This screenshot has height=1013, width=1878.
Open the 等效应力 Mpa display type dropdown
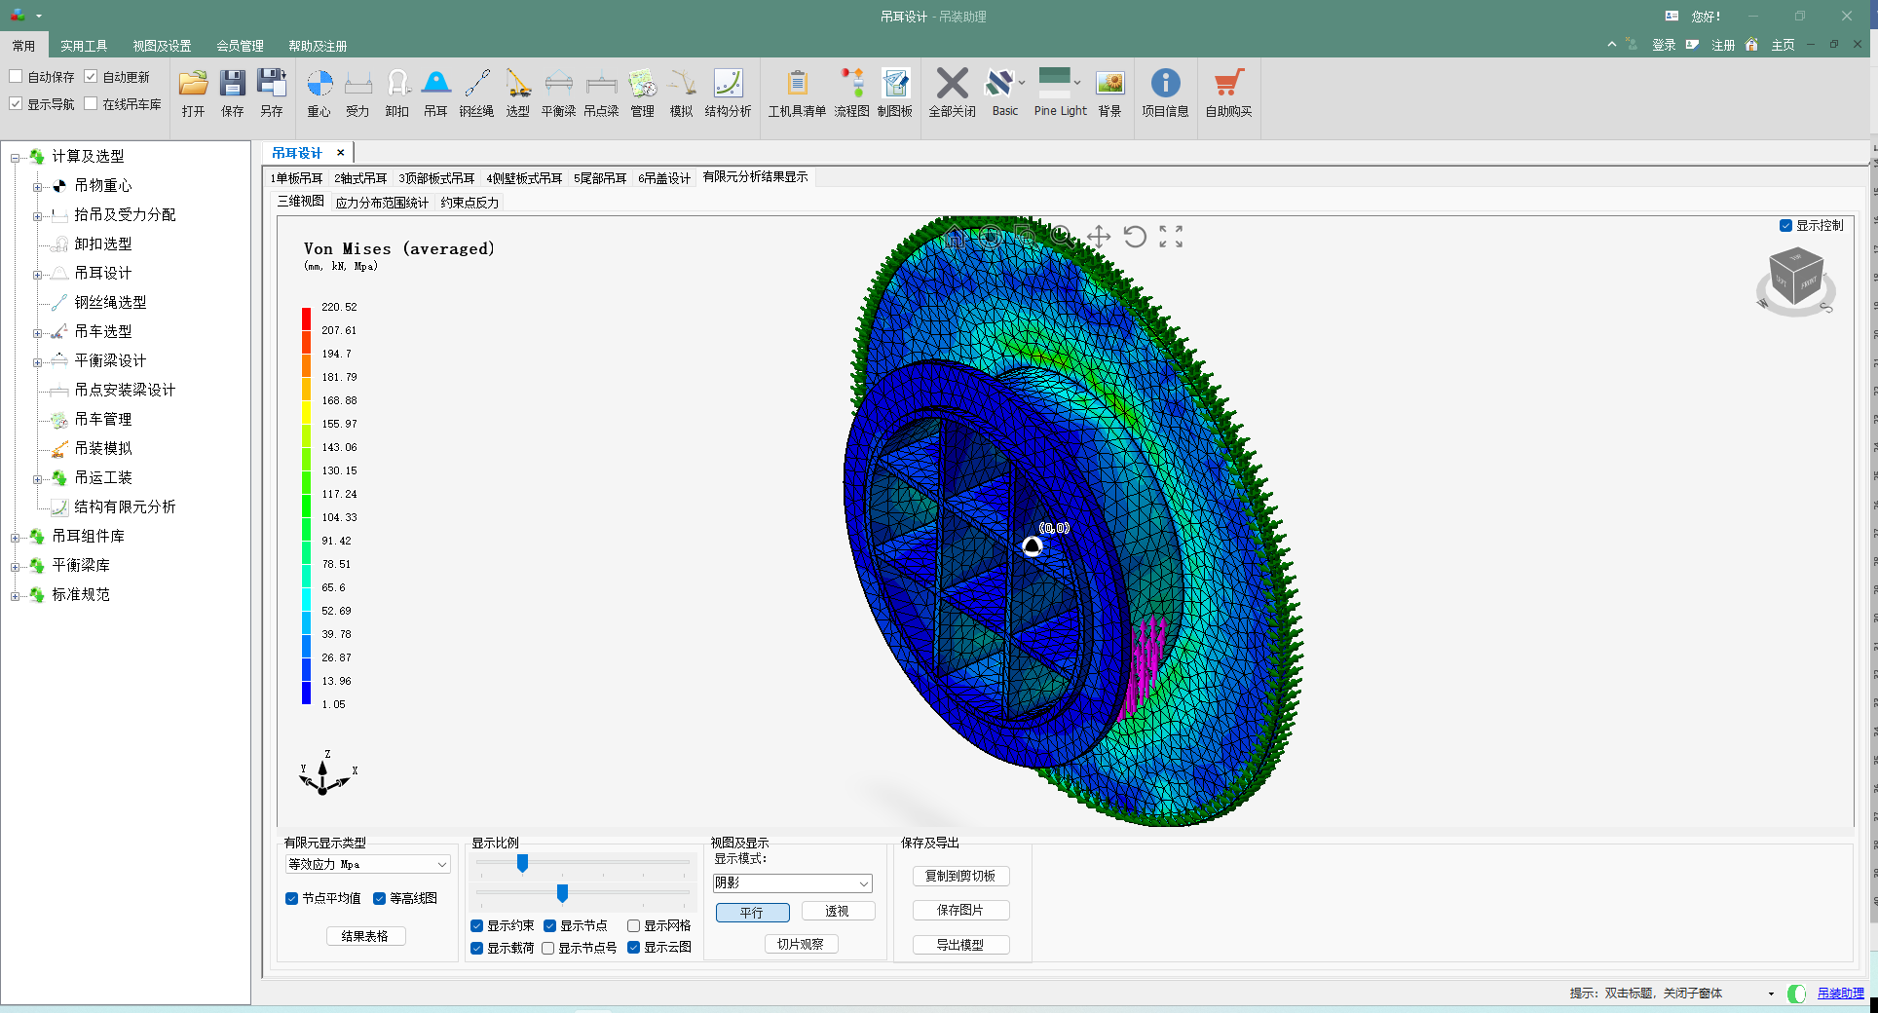coord(367,864)
